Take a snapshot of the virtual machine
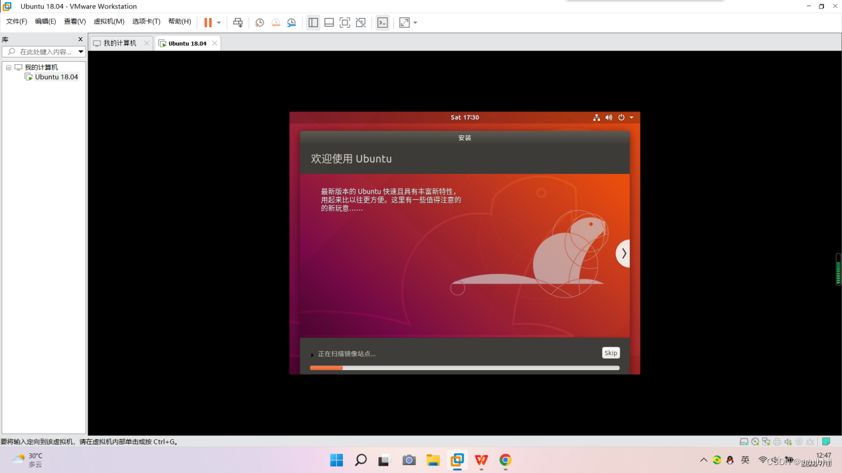 coord(260,23)
